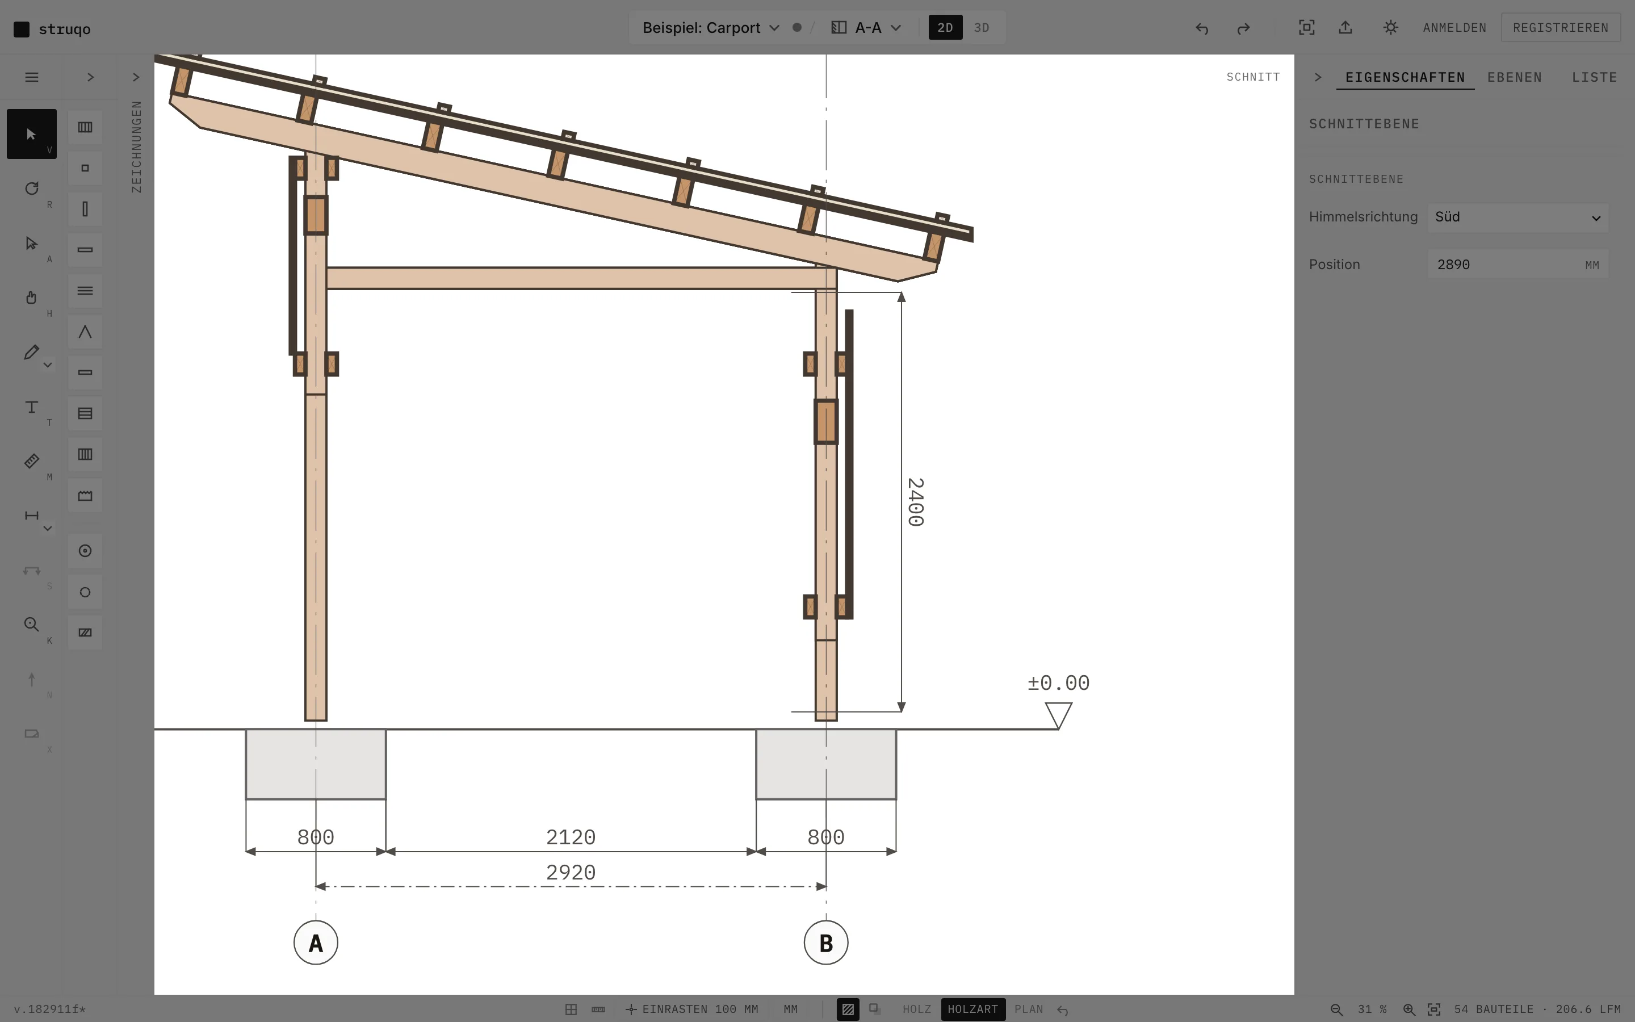The width and height of the screenshot is (1635, 1022).
Task: Switch to 2D view mode
Action: [945, 28]
